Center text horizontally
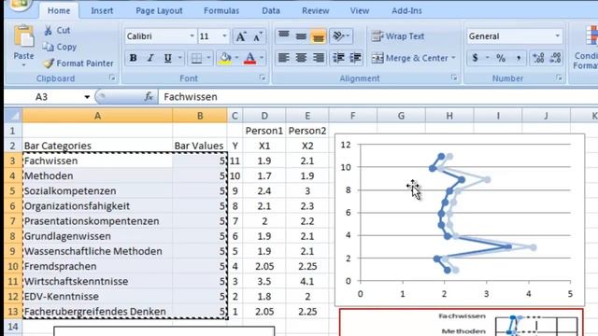The image size is (598, 336). click(x=301, y=58)
